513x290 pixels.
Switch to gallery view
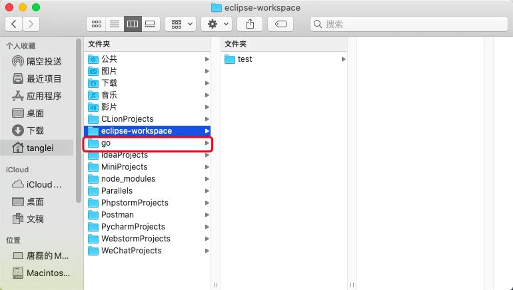click(150, 24)
